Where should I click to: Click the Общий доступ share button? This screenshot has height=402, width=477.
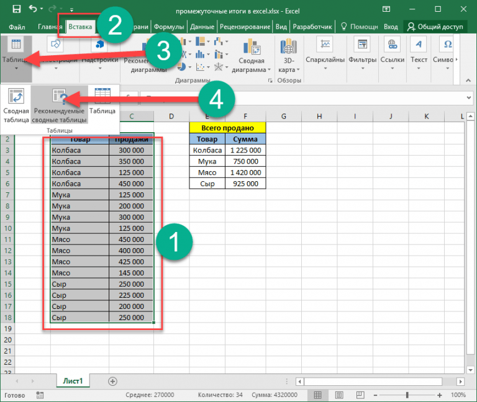click(x=435, y=27)
